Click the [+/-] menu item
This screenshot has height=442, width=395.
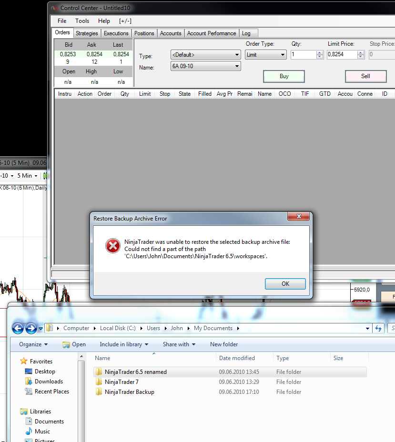[x=125, y=21]
